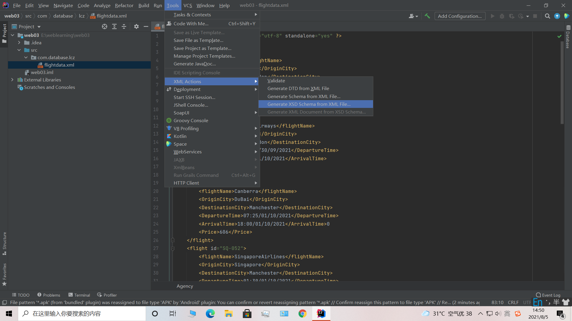Image resolution: width=572 pixels, height=321 pixels.
Task: Click Cortana circle icon on taskbar
Action: click(x=155, y=314)
